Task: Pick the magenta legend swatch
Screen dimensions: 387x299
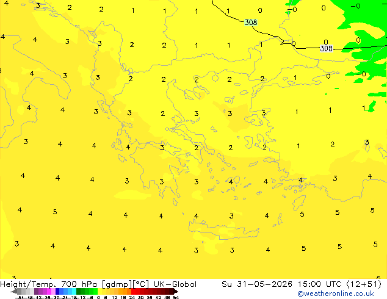Action: [49, 291]
